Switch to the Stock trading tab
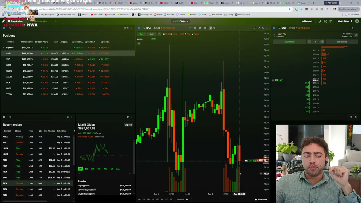Image resolution: width=361 pixels, height=203 pixels. click(x=15, y=21)
